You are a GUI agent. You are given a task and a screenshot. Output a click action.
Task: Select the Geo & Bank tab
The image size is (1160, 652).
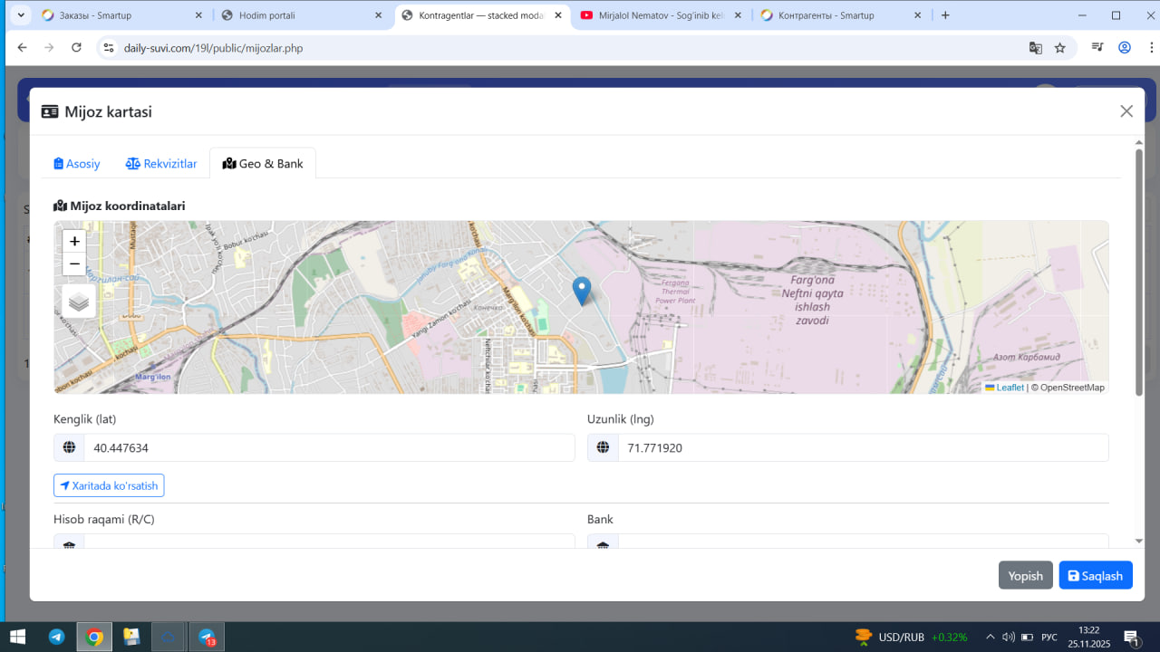[263, 164]
